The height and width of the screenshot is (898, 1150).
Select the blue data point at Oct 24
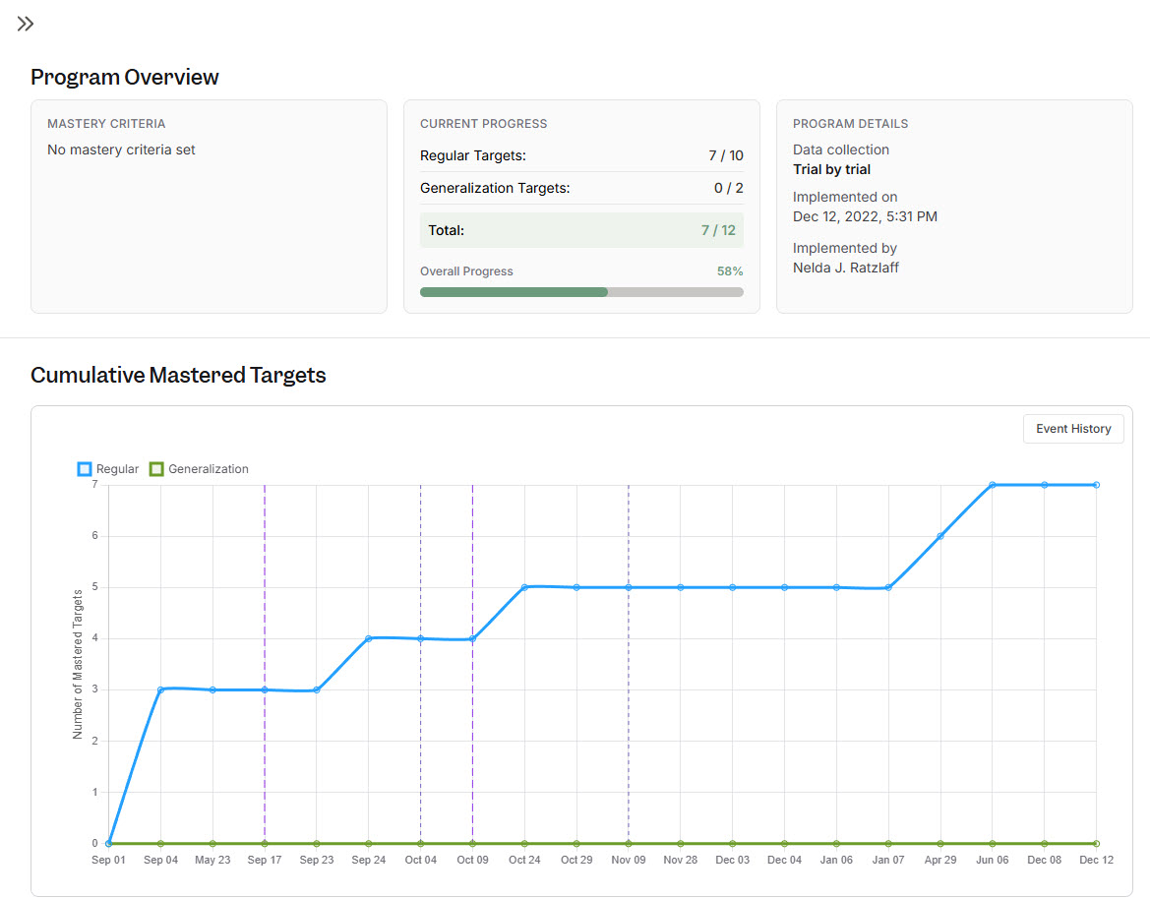coord(524,587)
